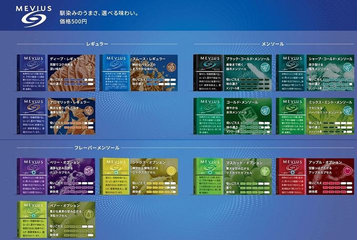The height and width of the screenshot is (240, 357).
Task: Select the yellow シトラス・オプション pack image
Action: (114, 176)
